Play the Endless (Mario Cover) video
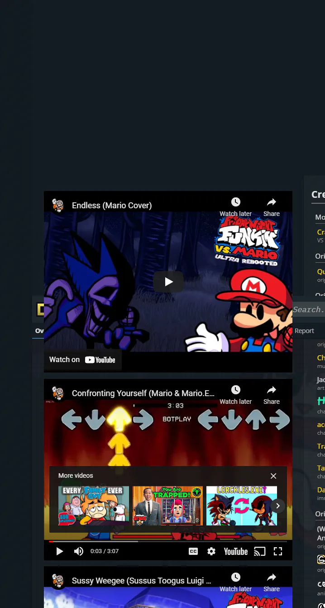Image resolution: width=325 pixels, height=608 pixels. click(168, 282)
